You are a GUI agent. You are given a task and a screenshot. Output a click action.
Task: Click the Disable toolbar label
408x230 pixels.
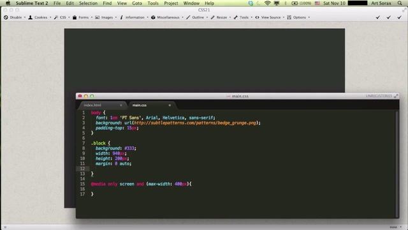(15, 17)
